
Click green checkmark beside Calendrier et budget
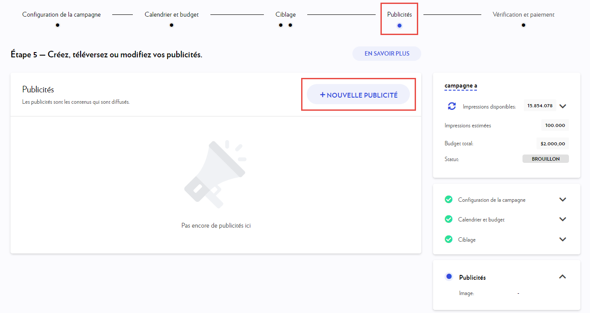click(448, 219)
